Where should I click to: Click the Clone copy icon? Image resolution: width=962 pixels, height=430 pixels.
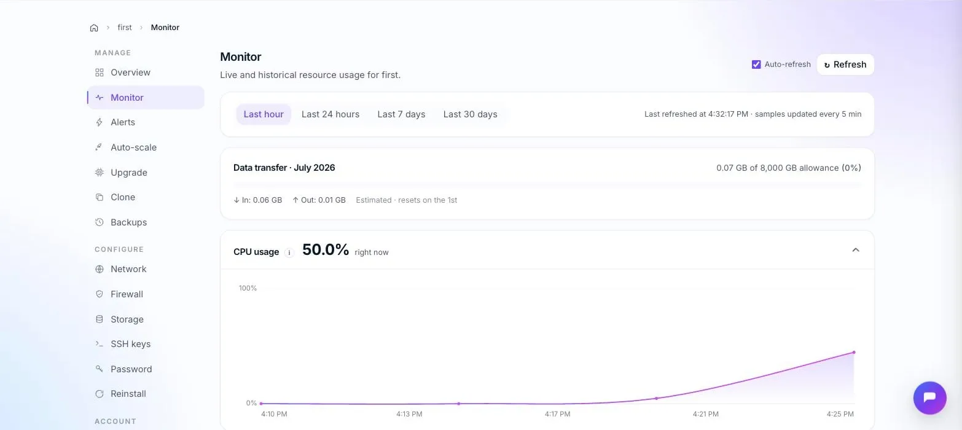click(x=100, y=197)
